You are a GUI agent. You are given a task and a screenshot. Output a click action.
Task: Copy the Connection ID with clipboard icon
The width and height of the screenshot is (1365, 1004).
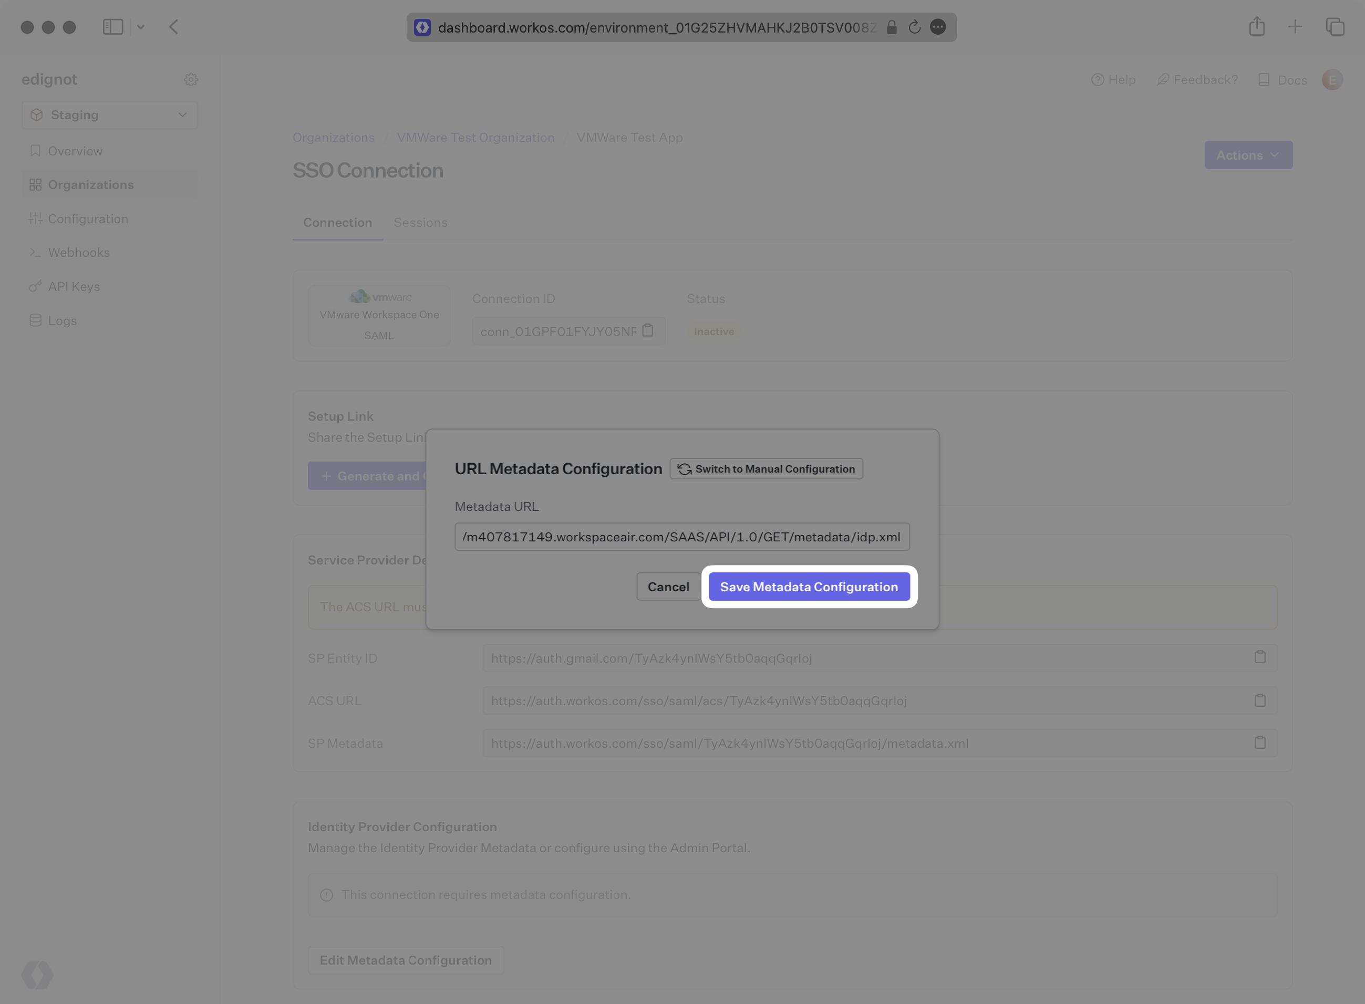[x=647, y=330]
